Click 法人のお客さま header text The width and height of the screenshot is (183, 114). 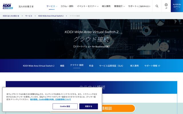pyautogui.click(x=26, y=6)
